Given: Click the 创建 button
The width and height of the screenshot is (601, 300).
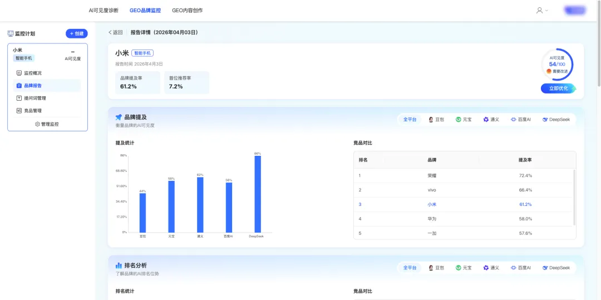Looking at the screenshot, I should pyautogui.click(x=77, y=34).
